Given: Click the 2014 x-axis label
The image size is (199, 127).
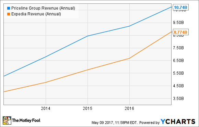Looking at the screenshot, I should point(46,109).
